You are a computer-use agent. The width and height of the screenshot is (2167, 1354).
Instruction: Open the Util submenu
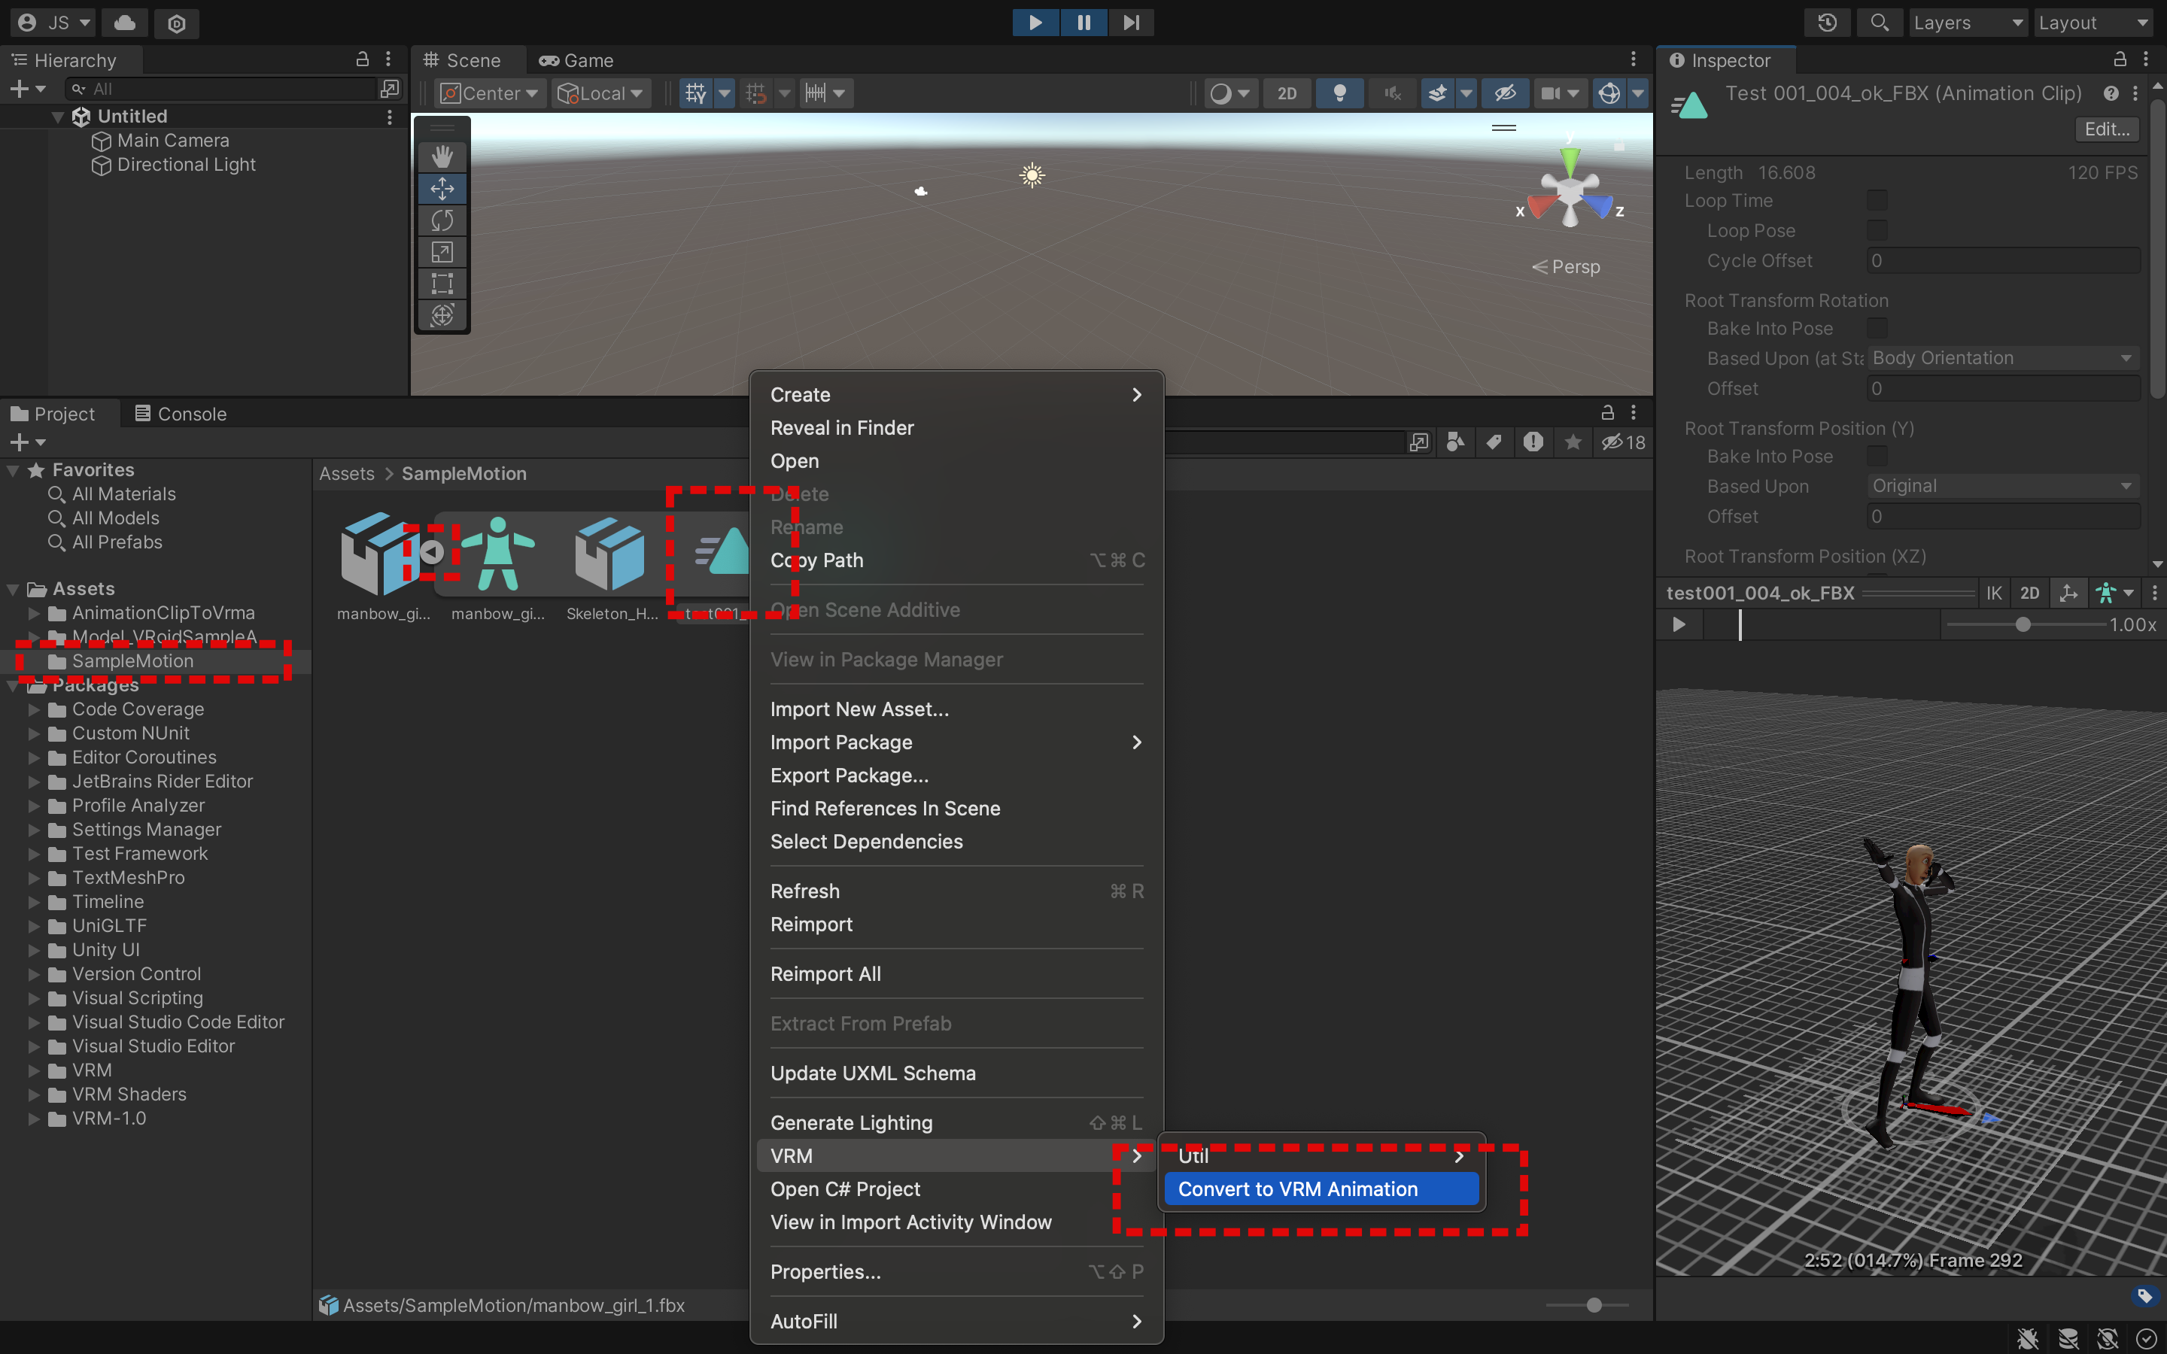[1322, 1156]
